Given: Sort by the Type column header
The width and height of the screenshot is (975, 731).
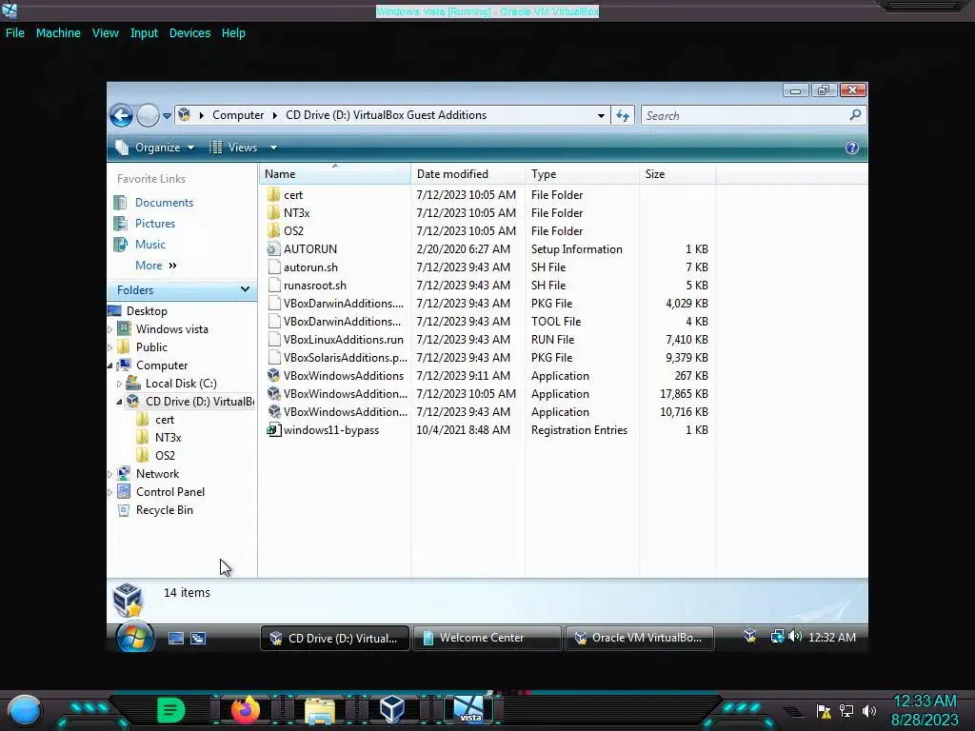Looking at the screenshot, I should pyautogui.click(x=582, y=174).
